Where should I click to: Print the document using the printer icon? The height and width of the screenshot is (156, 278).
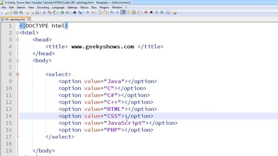click(37, 13)
